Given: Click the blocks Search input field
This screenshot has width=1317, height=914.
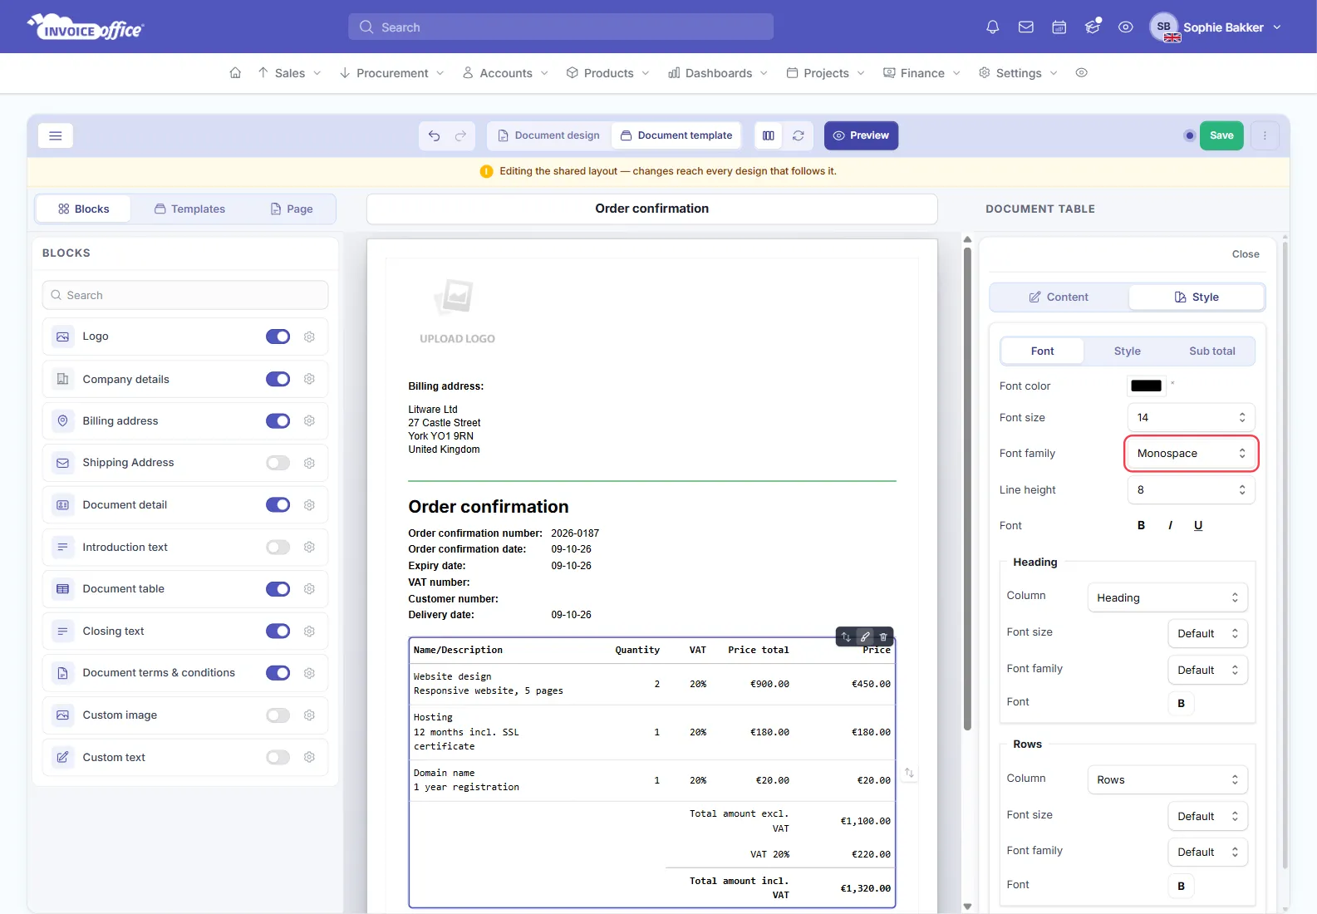Looking at the screenshot, I should [x=185, y=295].
